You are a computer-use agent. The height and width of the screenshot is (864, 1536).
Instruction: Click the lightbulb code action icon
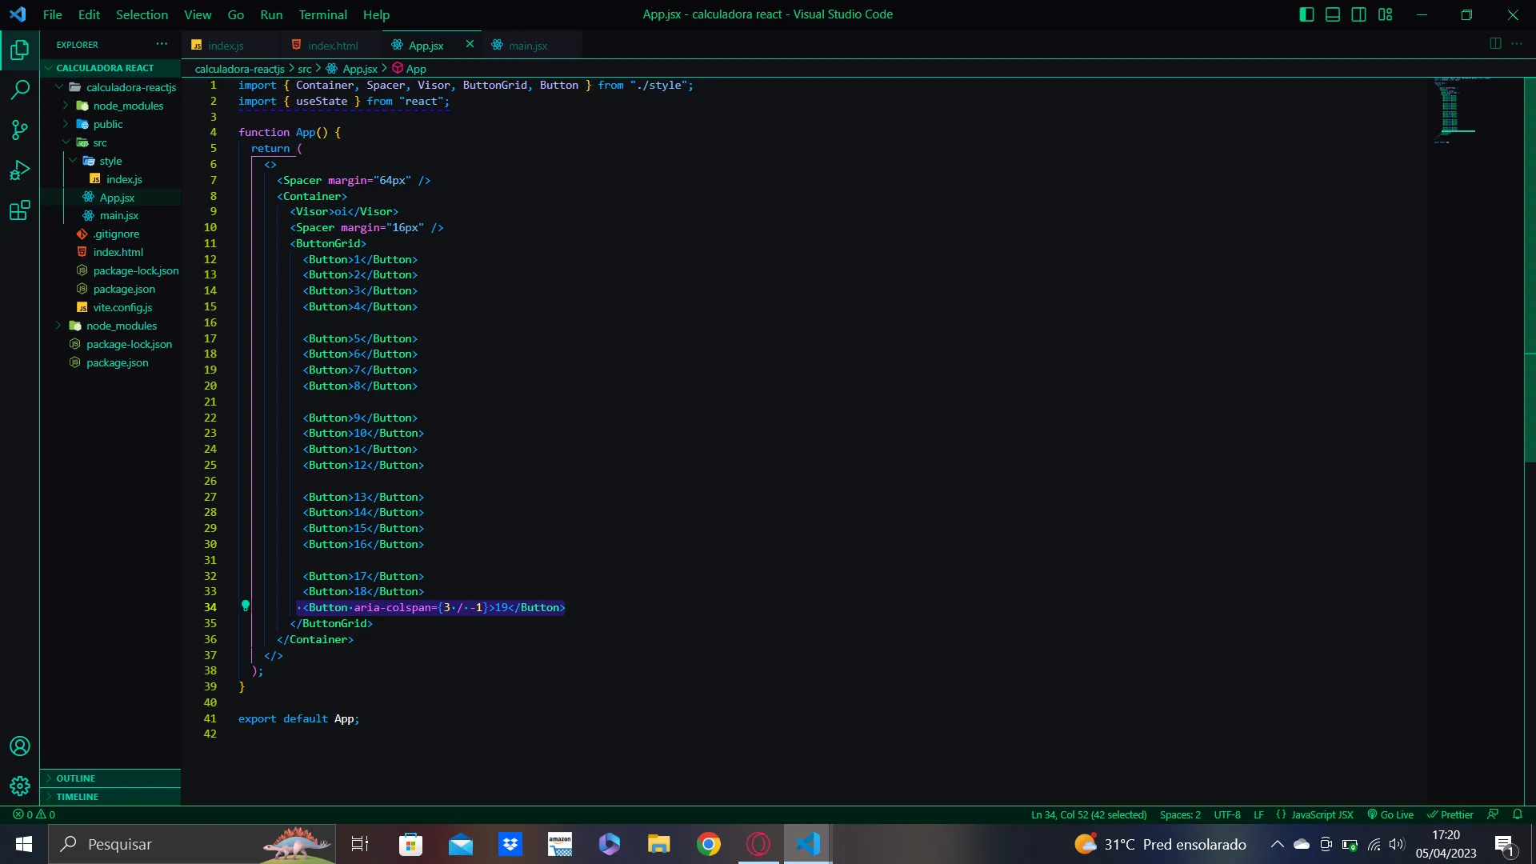tap(246, 606)
